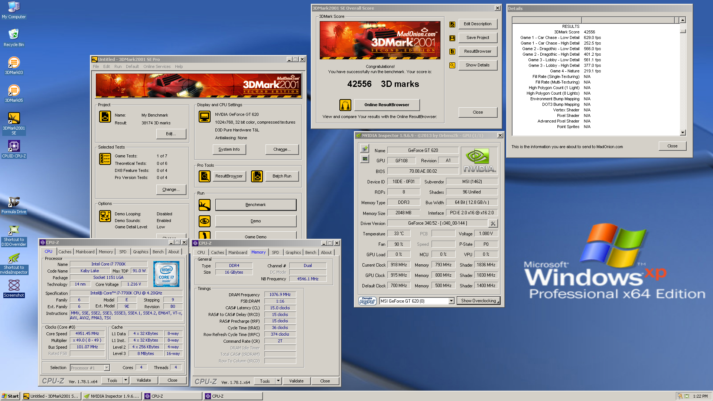Click the Selected Tests checklist icon

tap(105, 159)
